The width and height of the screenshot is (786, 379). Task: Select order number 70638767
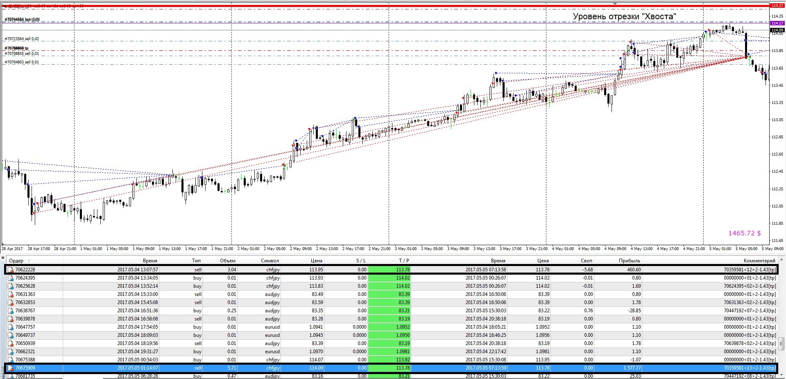pos(25,311)
